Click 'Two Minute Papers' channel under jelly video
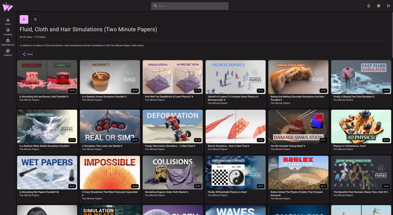The image size is (393, 215). coord(29,100)
